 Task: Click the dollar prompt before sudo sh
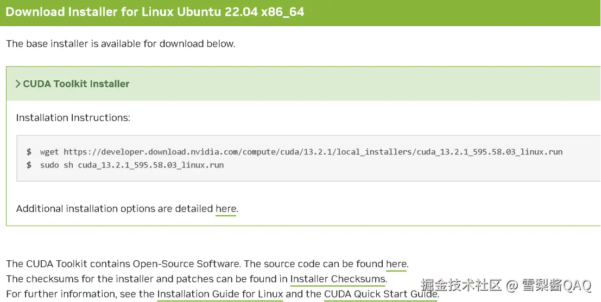tap(29, 165)
